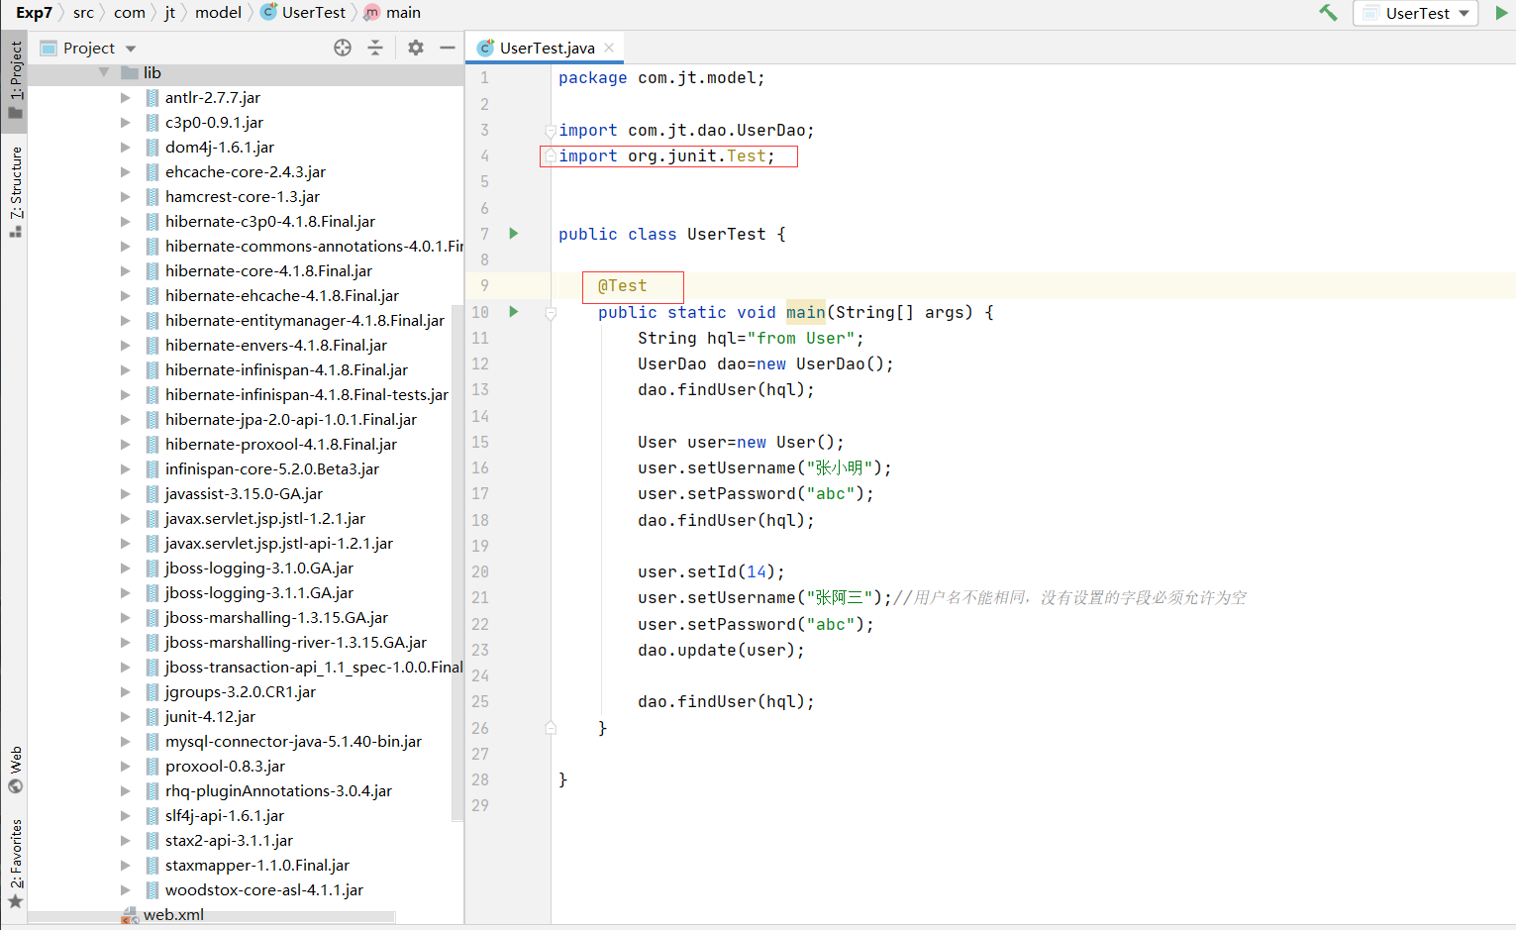Toggle the Structure tool window
The height and width of the screenshot is (930, 1516).
tap(16, 190)
